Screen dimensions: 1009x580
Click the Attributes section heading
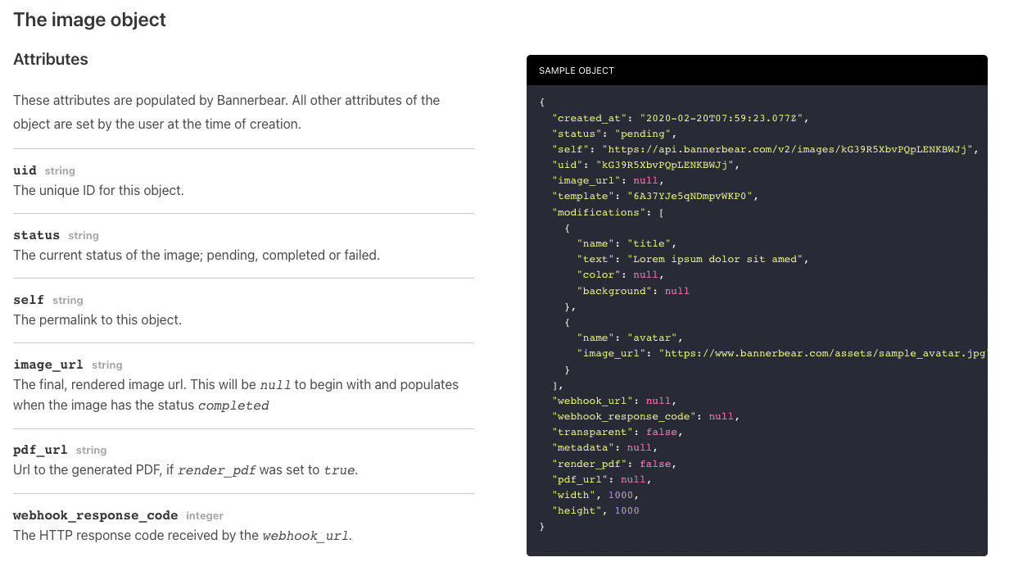[51, 60]
